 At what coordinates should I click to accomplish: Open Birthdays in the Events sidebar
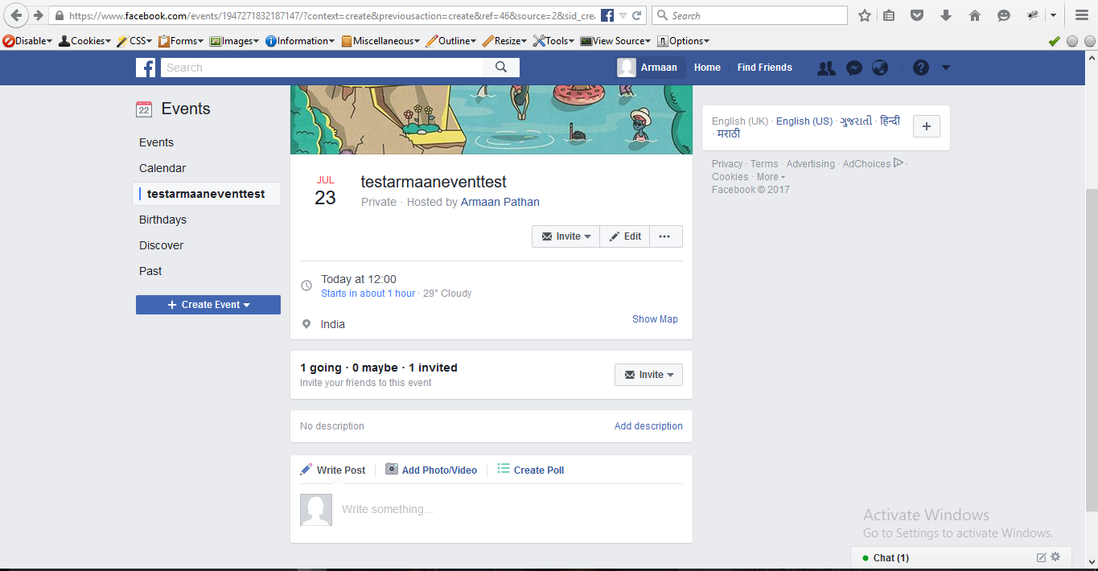(x=162, y=220)
